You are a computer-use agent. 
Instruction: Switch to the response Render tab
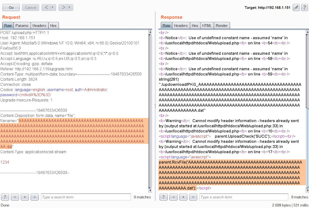pyautogui.click(x=222, y=26)
